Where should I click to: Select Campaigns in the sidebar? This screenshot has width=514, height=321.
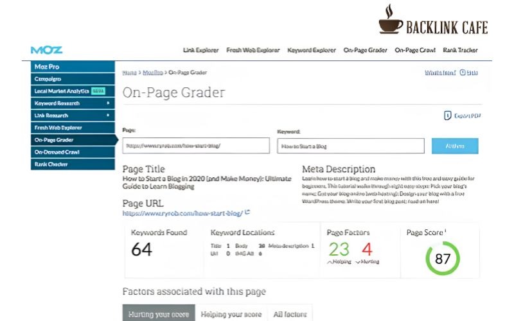pos(73,79)
